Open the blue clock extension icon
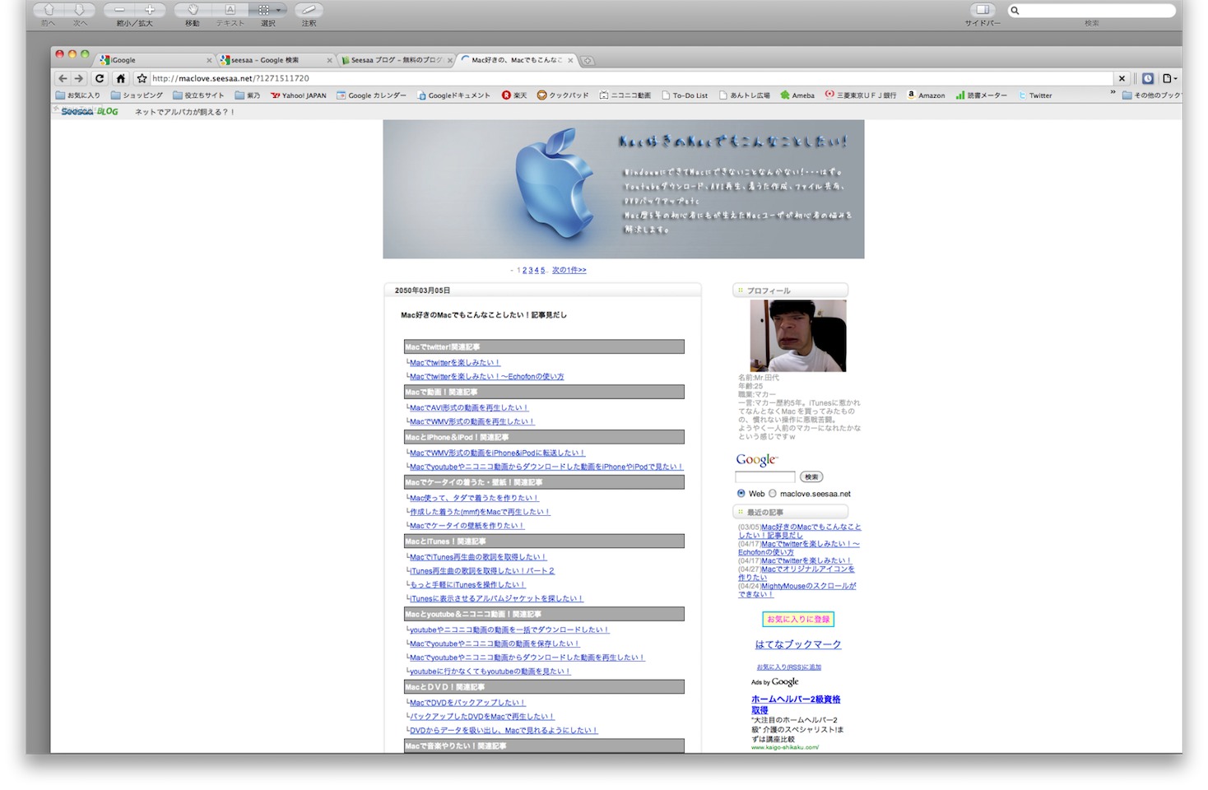 click(x=1148, y=78)
